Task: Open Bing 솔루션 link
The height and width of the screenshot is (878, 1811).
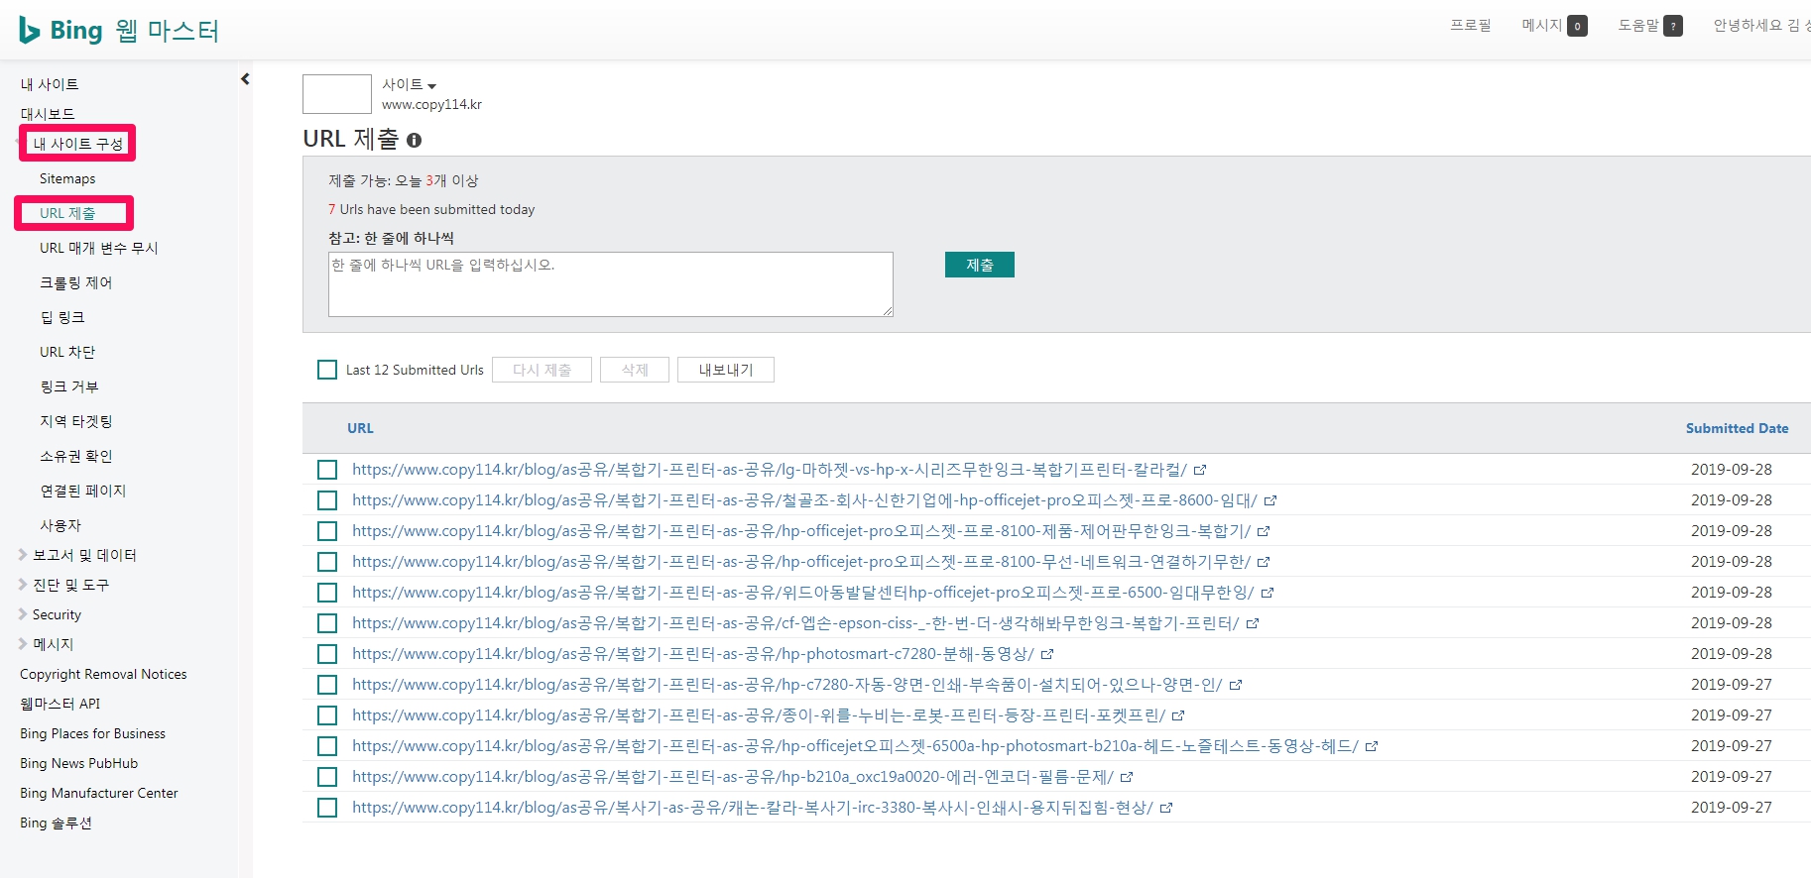Action: click(56, 823)
